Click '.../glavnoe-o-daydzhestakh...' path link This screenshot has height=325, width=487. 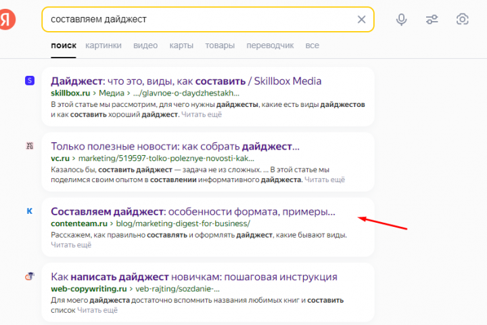[x=186, y=93]
